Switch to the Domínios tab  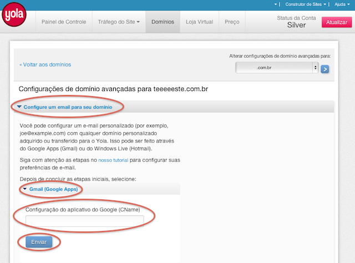(163, 22)
